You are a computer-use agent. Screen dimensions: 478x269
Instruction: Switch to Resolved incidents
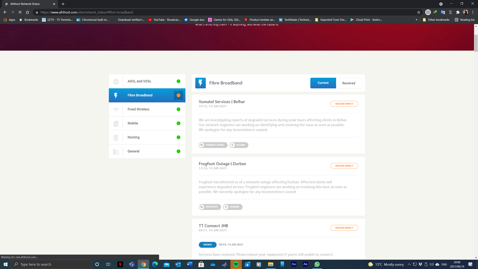[349, 83]
